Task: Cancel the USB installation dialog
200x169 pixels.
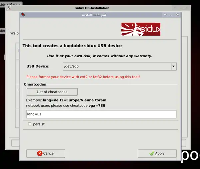Action: pyautogui.click(x=46, y=153)
